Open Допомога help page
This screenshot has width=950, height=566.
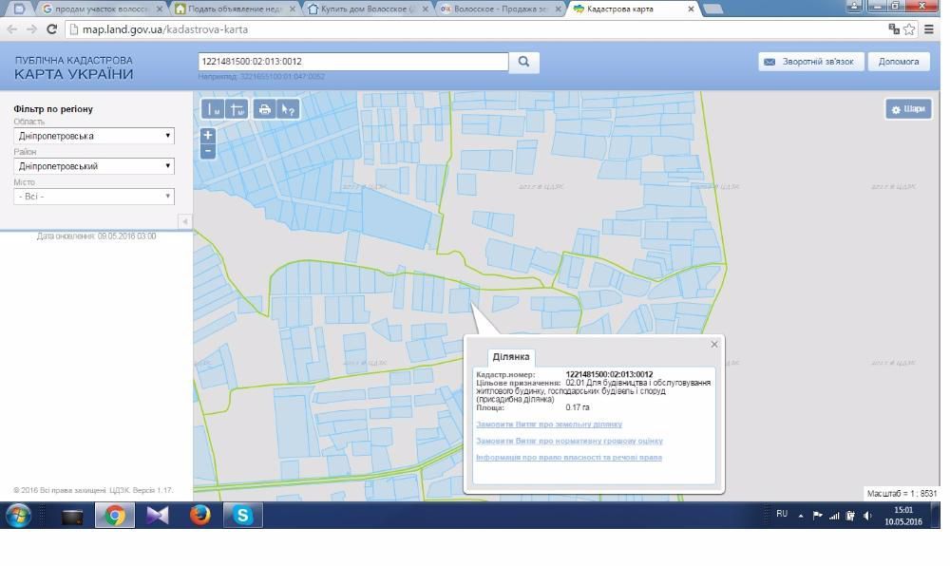(x=899, y=62)
